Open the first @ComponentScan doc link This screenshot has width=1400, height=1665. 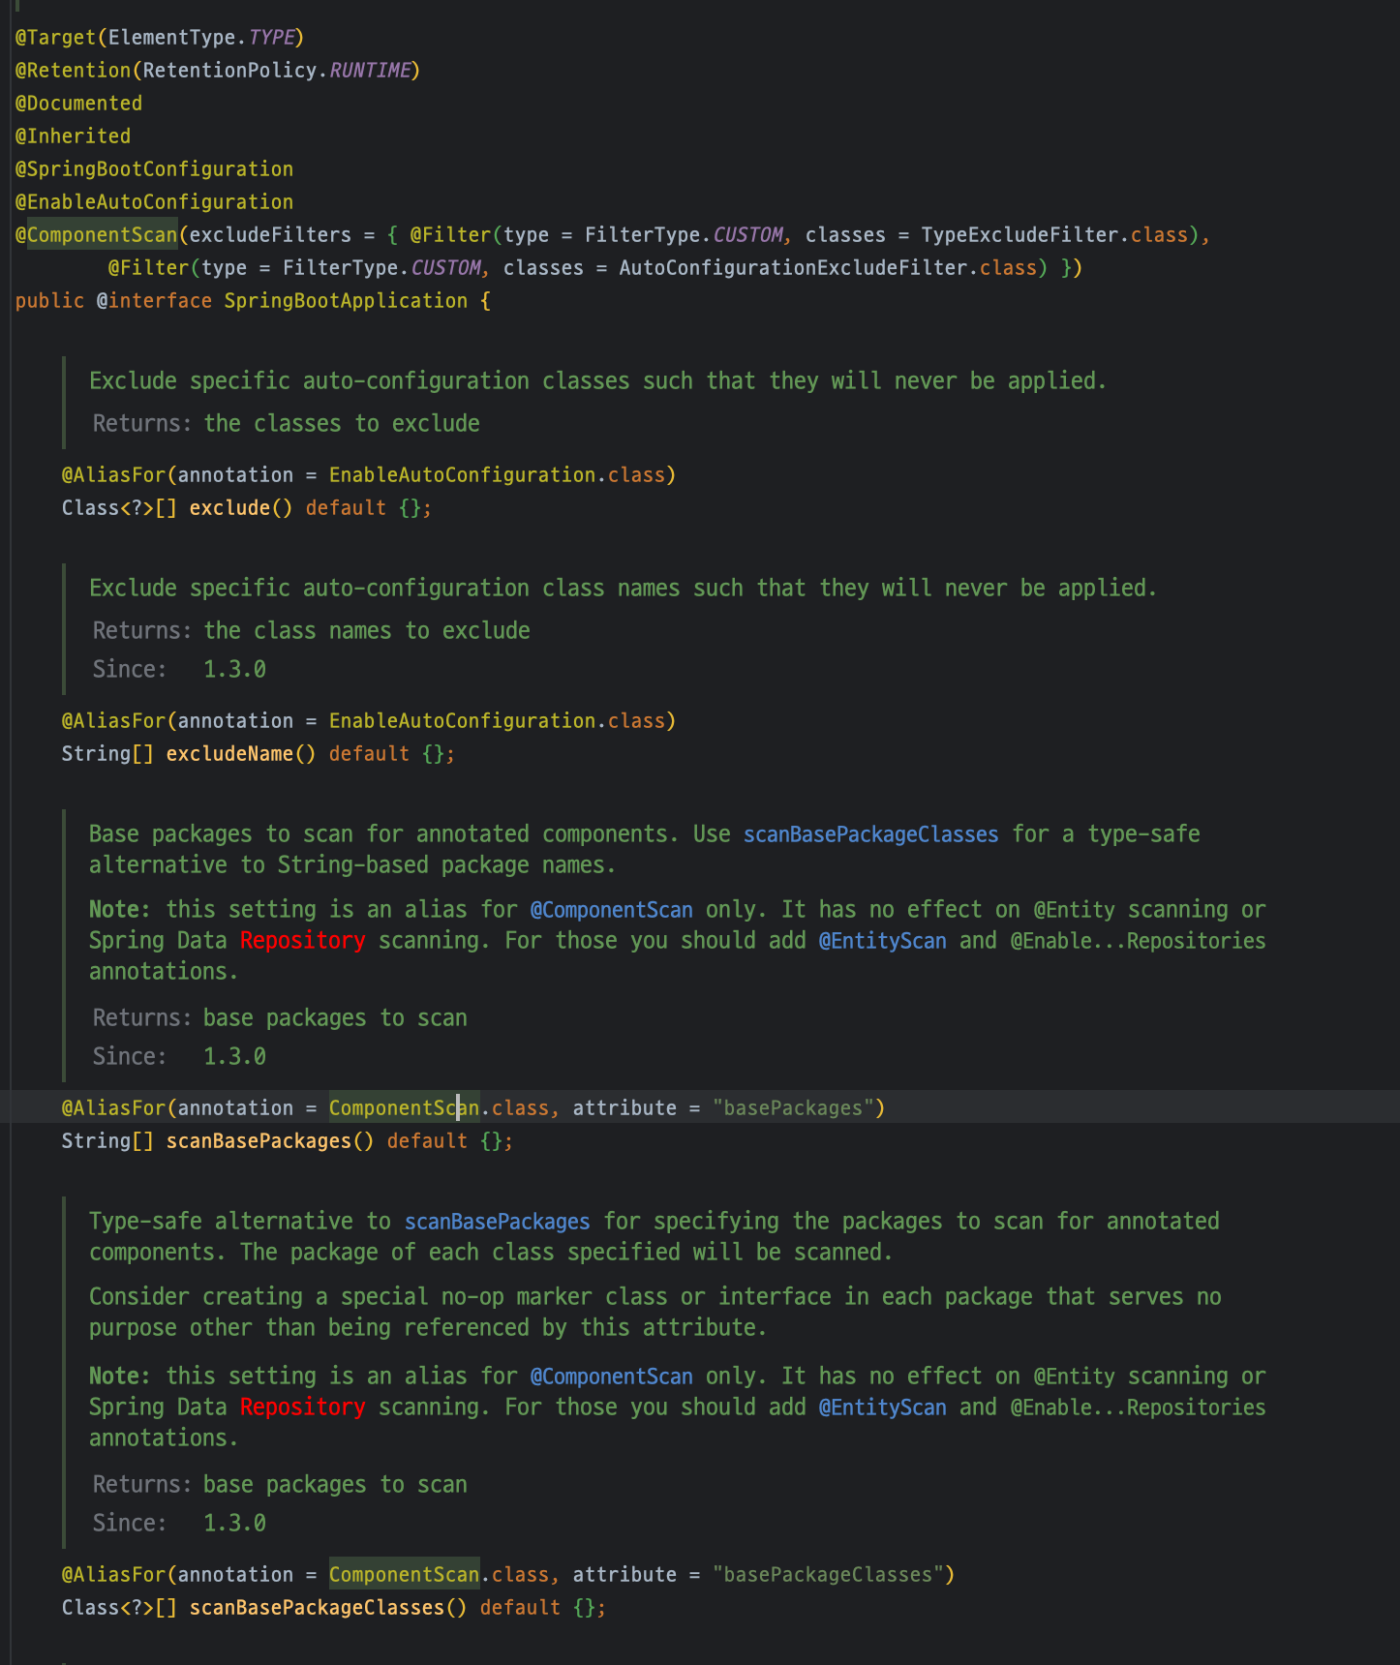(x=611, y=910)
